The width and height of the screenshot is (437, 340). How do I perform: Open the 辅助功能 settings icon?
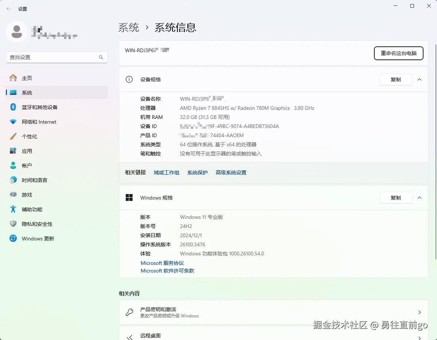tap(14, 209)
